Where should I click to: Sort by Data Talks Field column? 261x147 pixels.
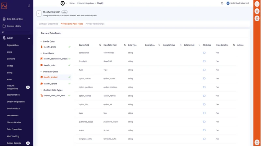125,45
